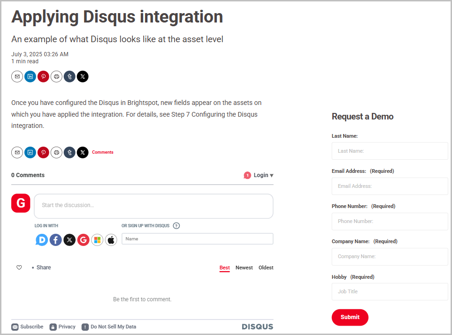The image size is (452, 335).
Task: Log in with Apple icon
Action: point(111,240)
